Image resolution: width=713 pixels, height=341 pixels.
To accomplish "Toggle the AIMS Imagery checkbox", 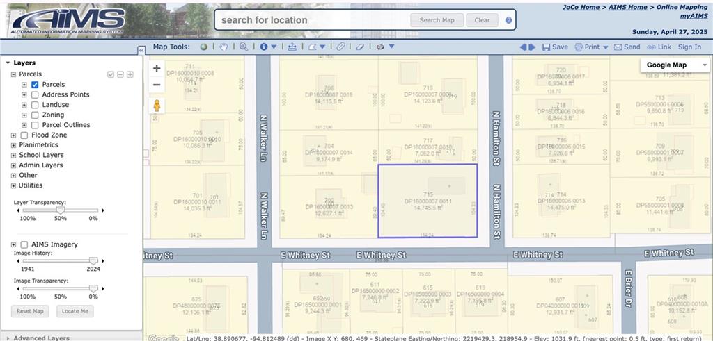I will (24, 245).
